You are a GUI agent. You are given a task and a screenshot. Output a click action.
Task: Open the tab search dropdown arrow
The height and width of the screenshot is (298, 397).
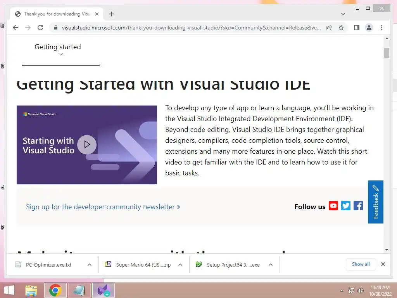[x=343, y=14]
